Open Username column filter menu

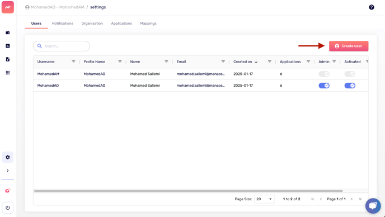[x=73, y=62]
